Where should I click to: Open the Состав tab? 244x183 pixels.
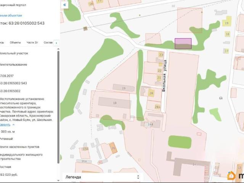[48, 42]
